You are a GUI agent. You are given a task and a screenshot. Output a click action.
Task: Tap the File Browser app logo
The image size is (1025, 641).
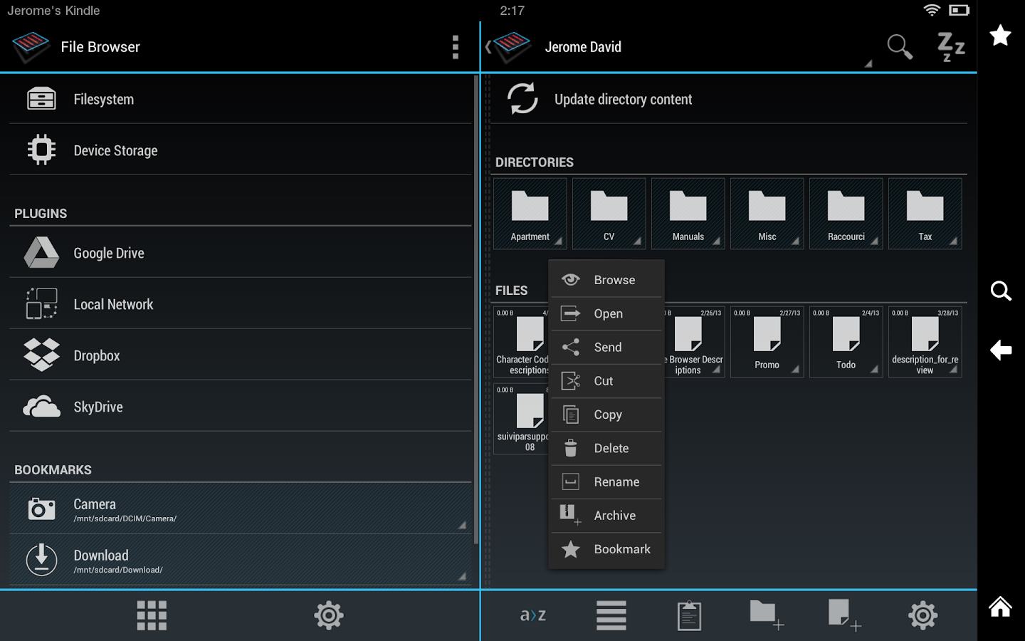[x=31, y=47]
